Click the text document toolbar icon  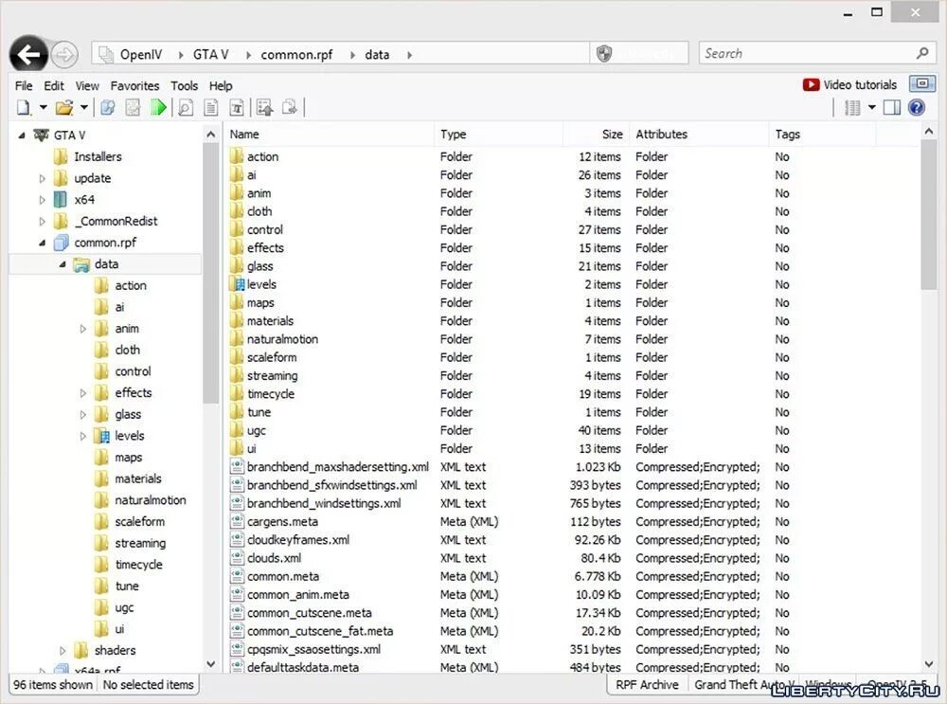click(x=211, y=108)
